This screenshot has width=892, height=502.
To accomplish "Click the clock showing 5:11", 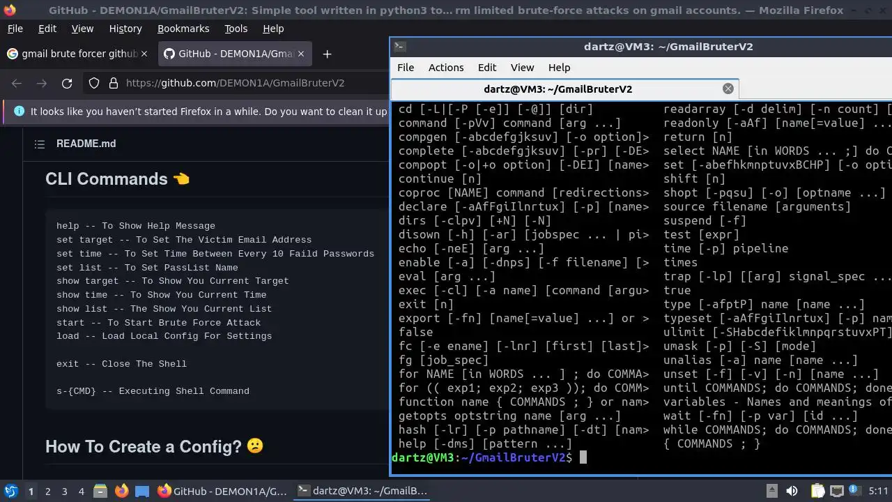I will click(x=878, y=491).
